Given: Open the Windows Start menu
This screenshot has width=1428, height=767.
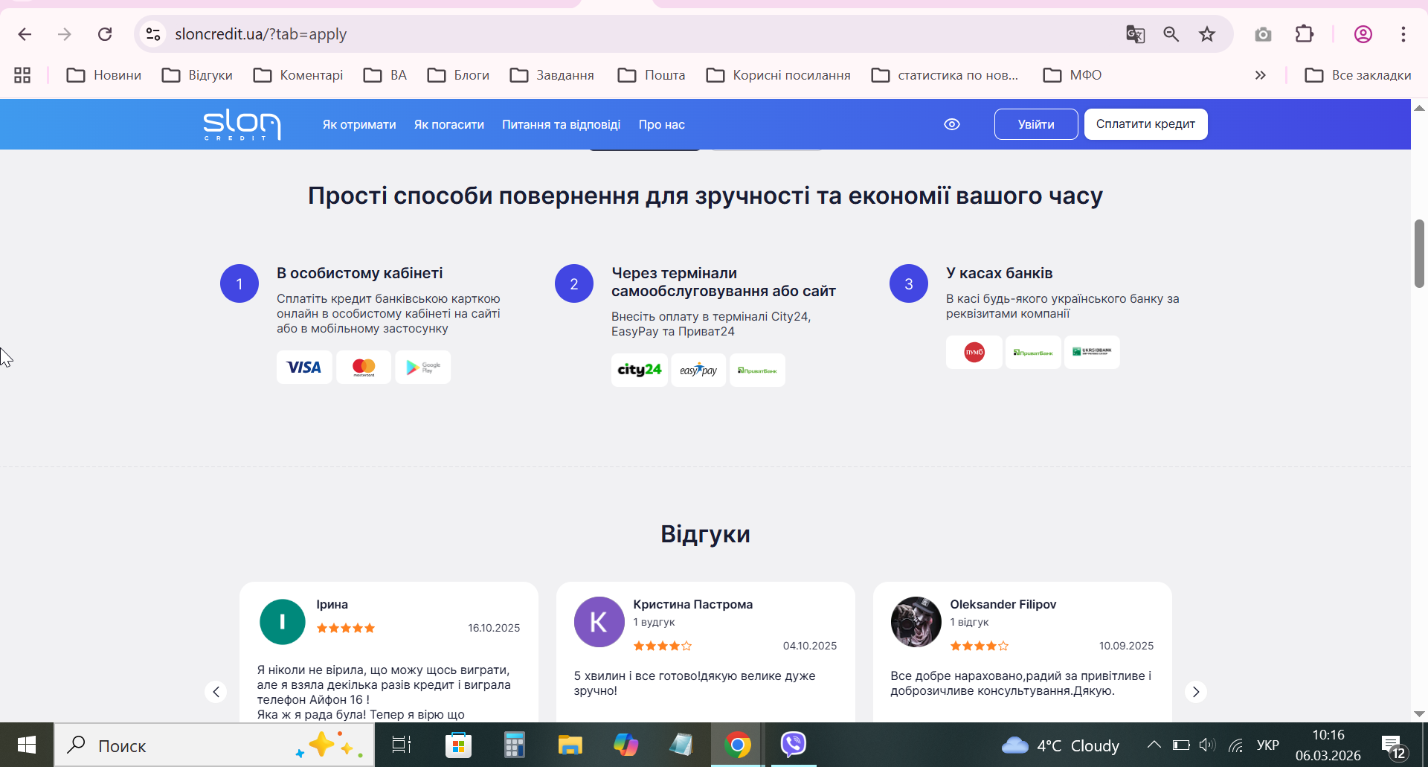Looking at the screenshot, I should pyautogui.click(x=27, y=745).
